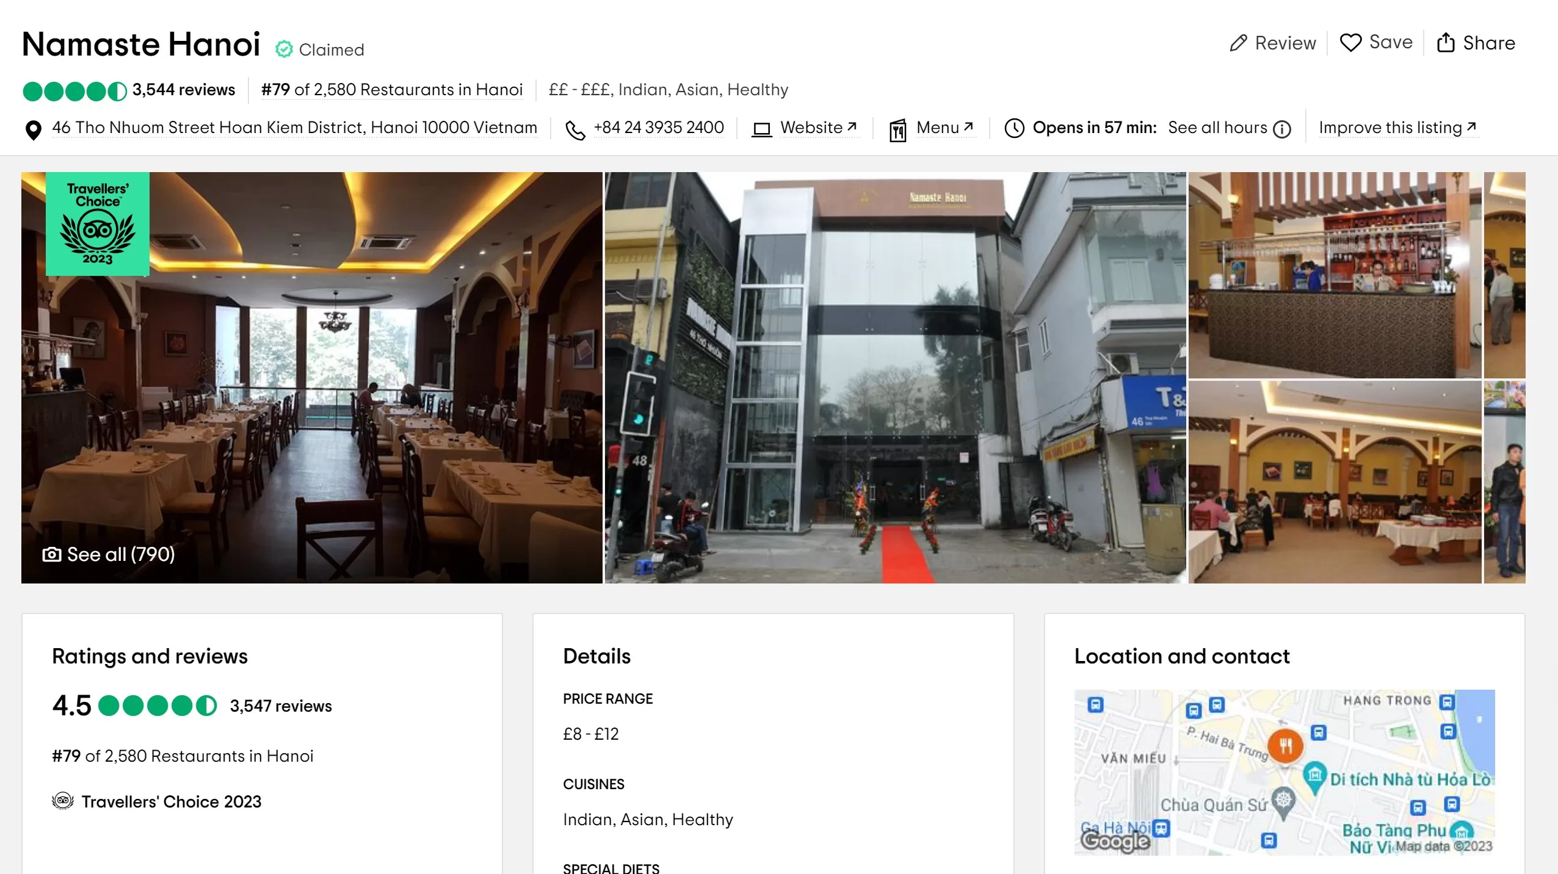Click the telephone handset icon

(575, 129)
